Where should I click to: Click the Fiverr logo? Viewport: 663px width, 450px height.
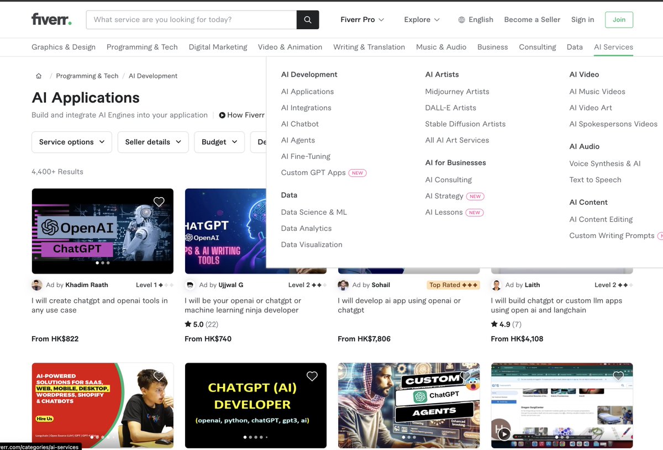[51, 19]
